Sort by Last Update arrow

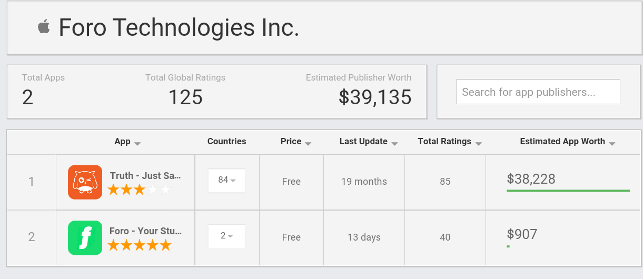[394, 144]
